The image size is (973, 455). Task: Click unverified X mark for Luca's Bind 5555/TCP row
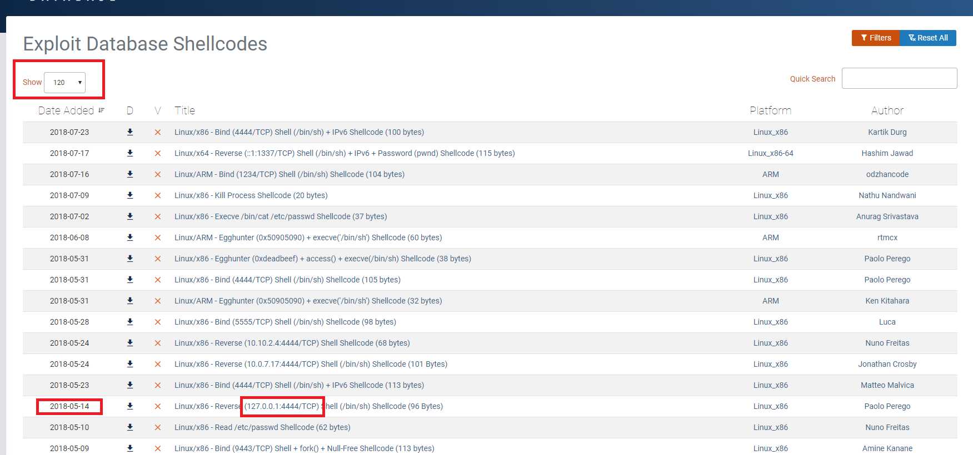tap(158, 322)
